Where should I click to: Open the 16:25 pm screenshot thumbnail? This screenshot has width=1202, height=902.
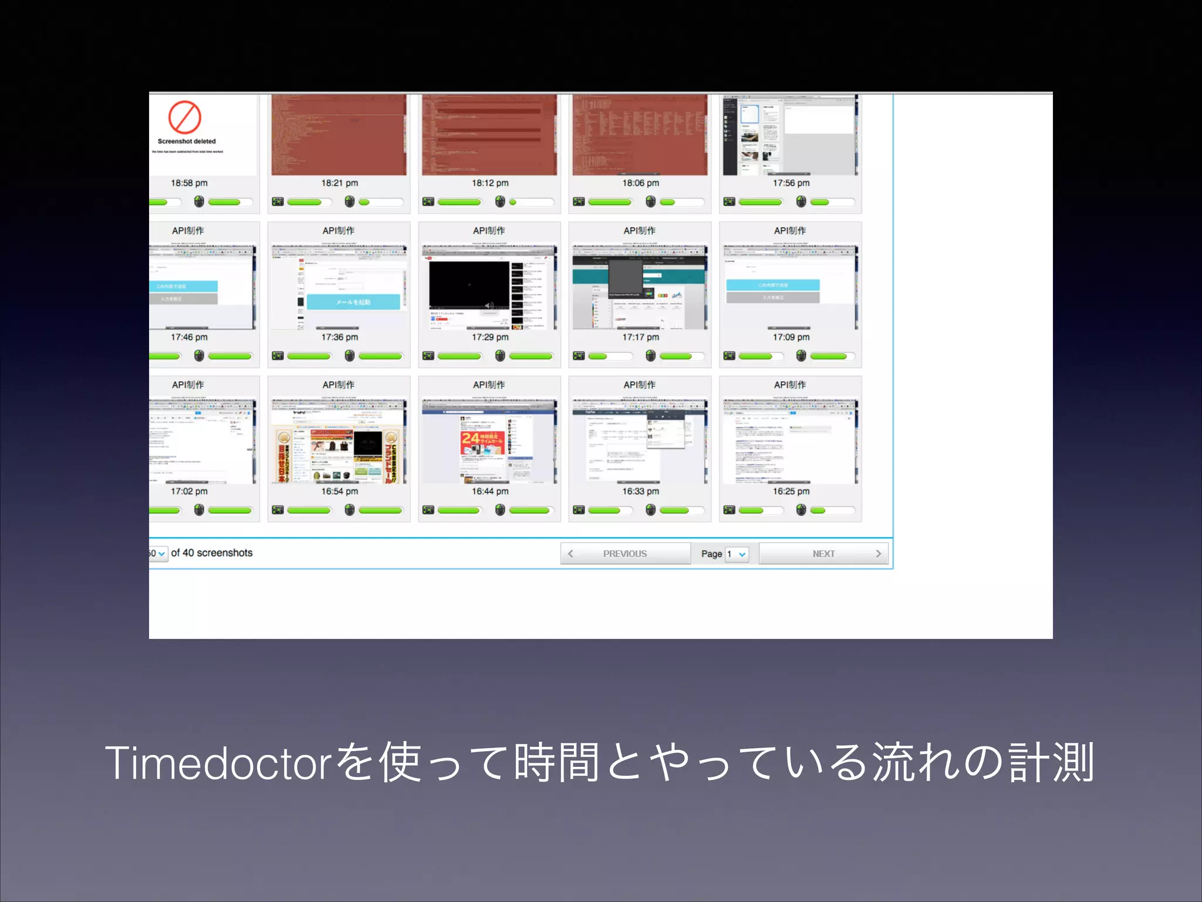tap(790, 442)
